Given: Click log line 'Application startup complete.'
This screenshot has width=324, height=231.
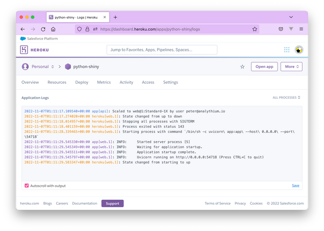Looking at the screenshot, I should (110, 152).
